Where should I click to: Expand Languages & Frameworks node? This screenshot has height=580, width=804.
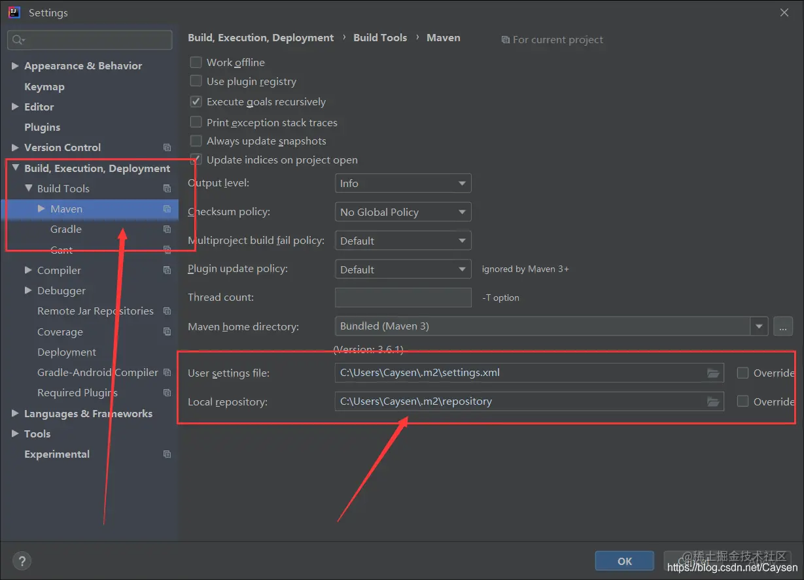pyautogui.click(x=15, y=413)
